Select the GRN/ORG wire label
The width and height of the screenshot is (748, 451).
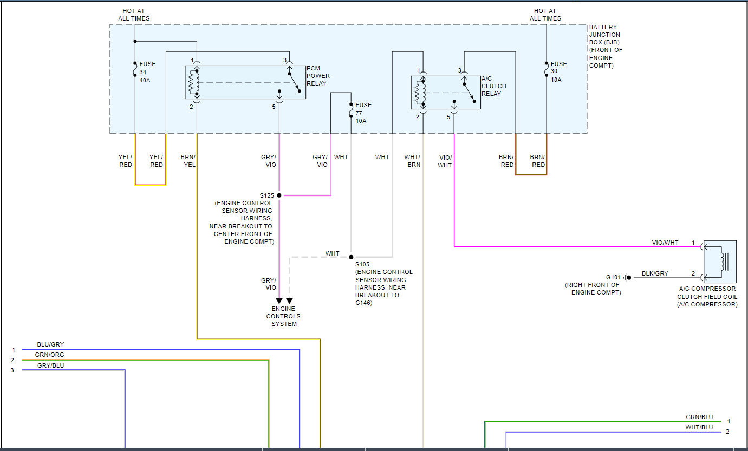click(50, 355)
